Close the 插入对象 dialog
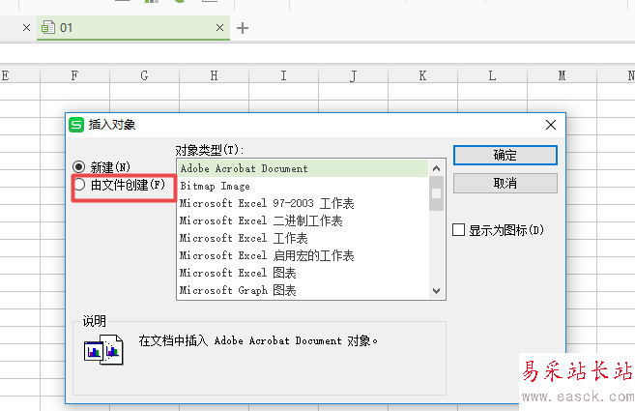This screenshot has width=635, height=411. pos(550,125)
